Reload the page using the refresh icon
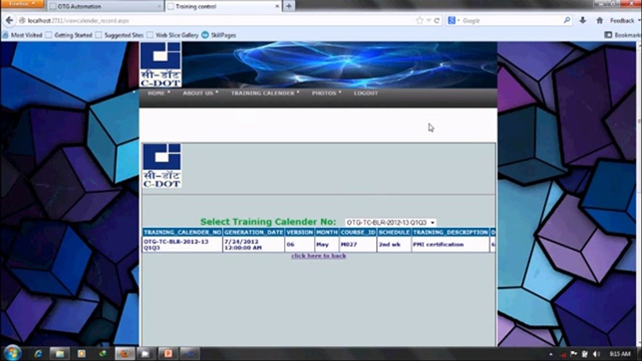The width and height of the screenshot is (642, 361). [x=437, y=21]
